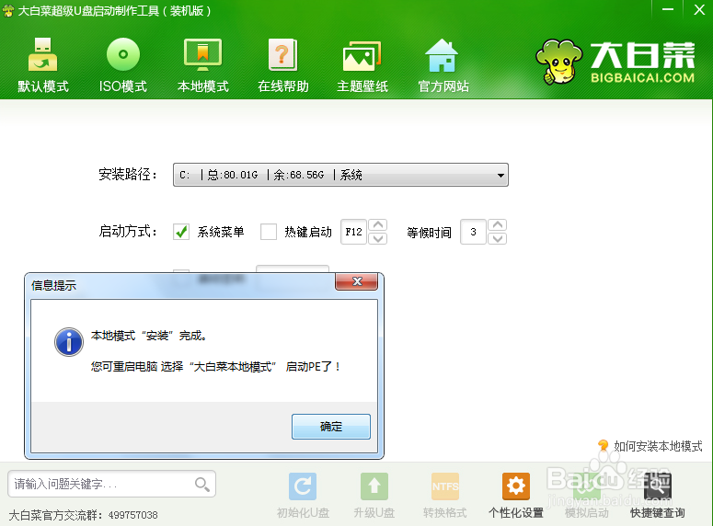Click the app icon in the title bar

[x=8, y=10]
